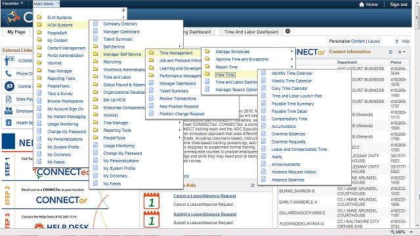Open the gear settings icon beside dashboard tabs

(287, 31)
